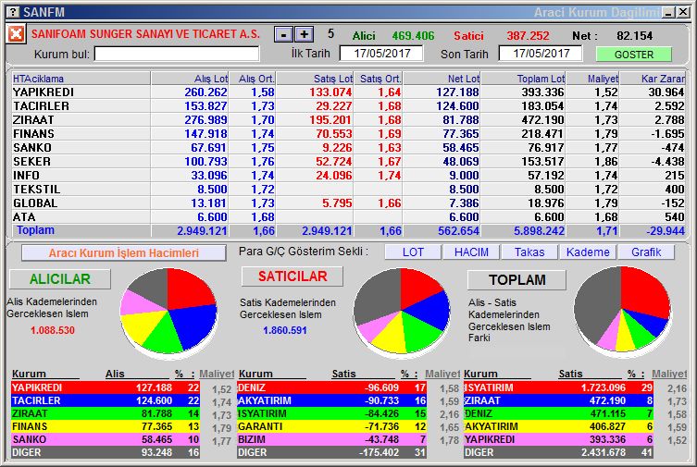Screen dimensions: 697x467
Task: Sort by Kar Zarar column header
Action: (653, 79)
